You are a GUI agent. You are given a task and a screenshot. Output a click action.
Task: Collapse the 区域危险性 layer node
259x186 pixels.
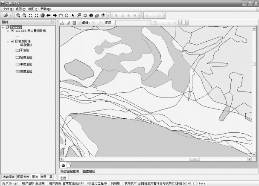click(x=8, y=42)
